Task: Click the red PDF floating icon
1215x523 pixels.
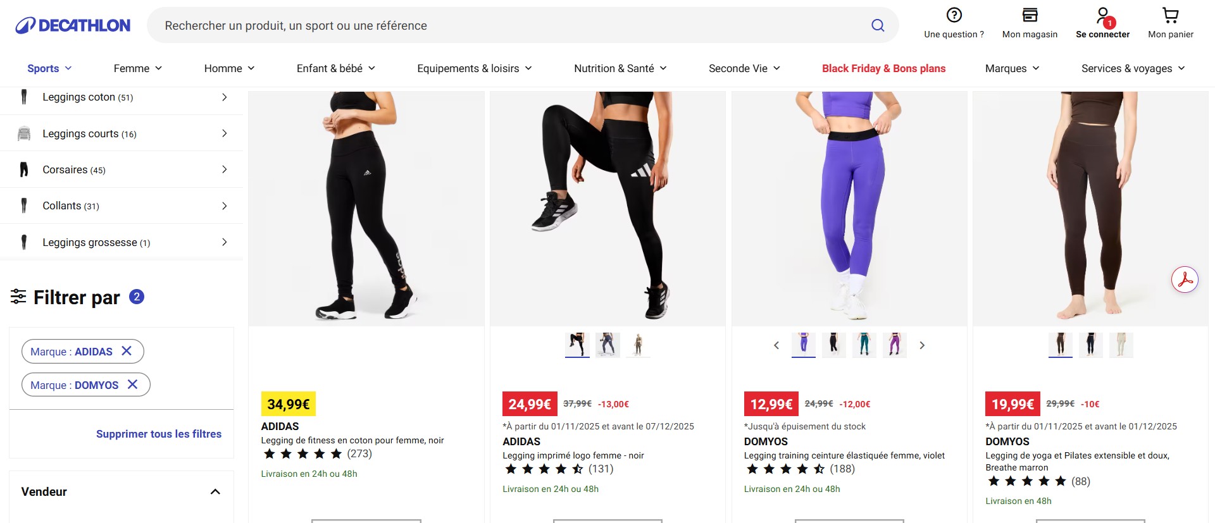Action: [x=1185, y=280]
